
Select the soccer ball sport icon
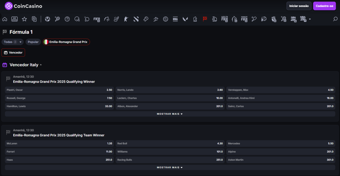click(47, 19)
